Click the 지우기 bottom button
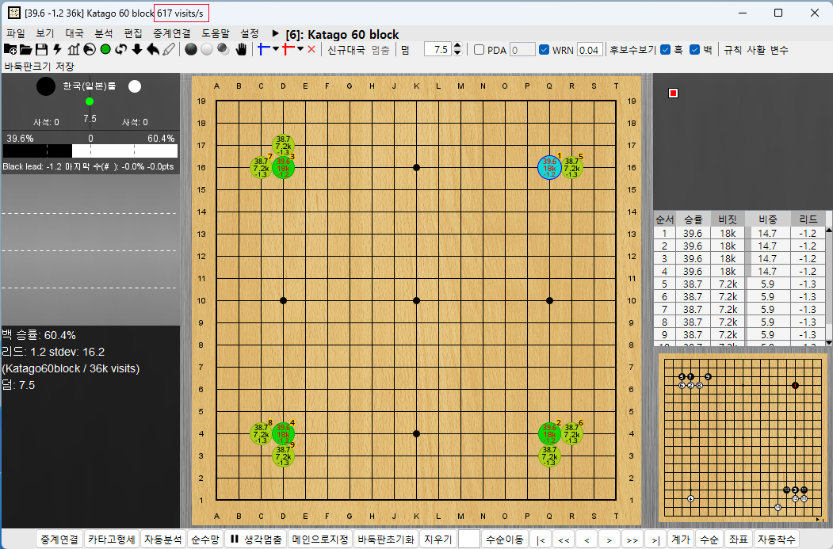 [x=438, y=539]
